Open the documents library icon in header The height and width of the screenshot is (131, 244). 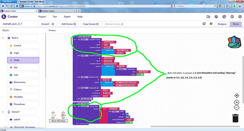[224, 17]
